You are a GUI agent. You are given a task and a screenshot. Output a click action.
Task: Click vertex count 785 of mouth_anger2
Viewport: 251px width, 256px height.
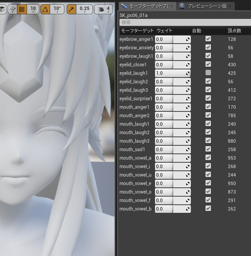tap(232, 116)
